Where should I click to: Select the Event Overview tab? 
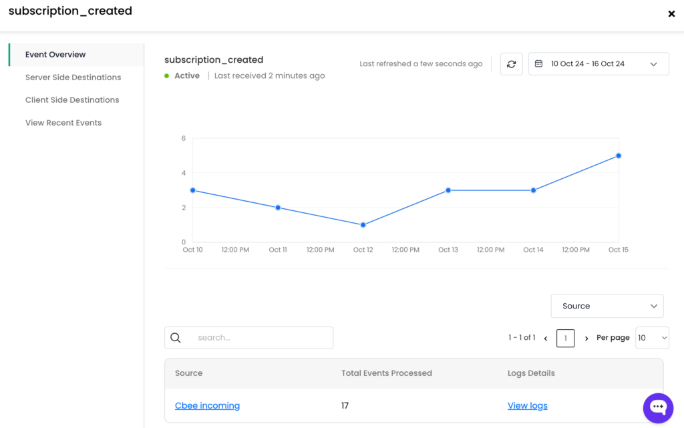[55, 55]
